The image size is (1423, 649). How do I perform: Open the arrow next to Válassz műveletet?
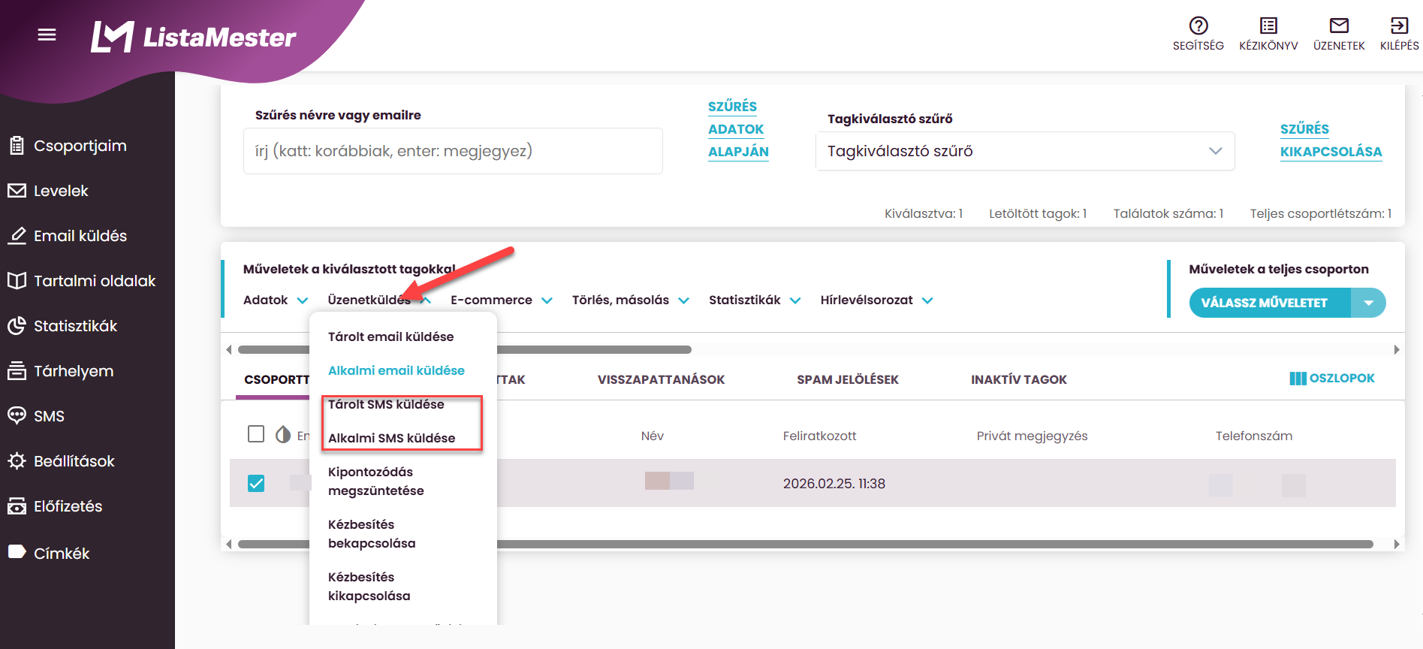coord(1368,303)
